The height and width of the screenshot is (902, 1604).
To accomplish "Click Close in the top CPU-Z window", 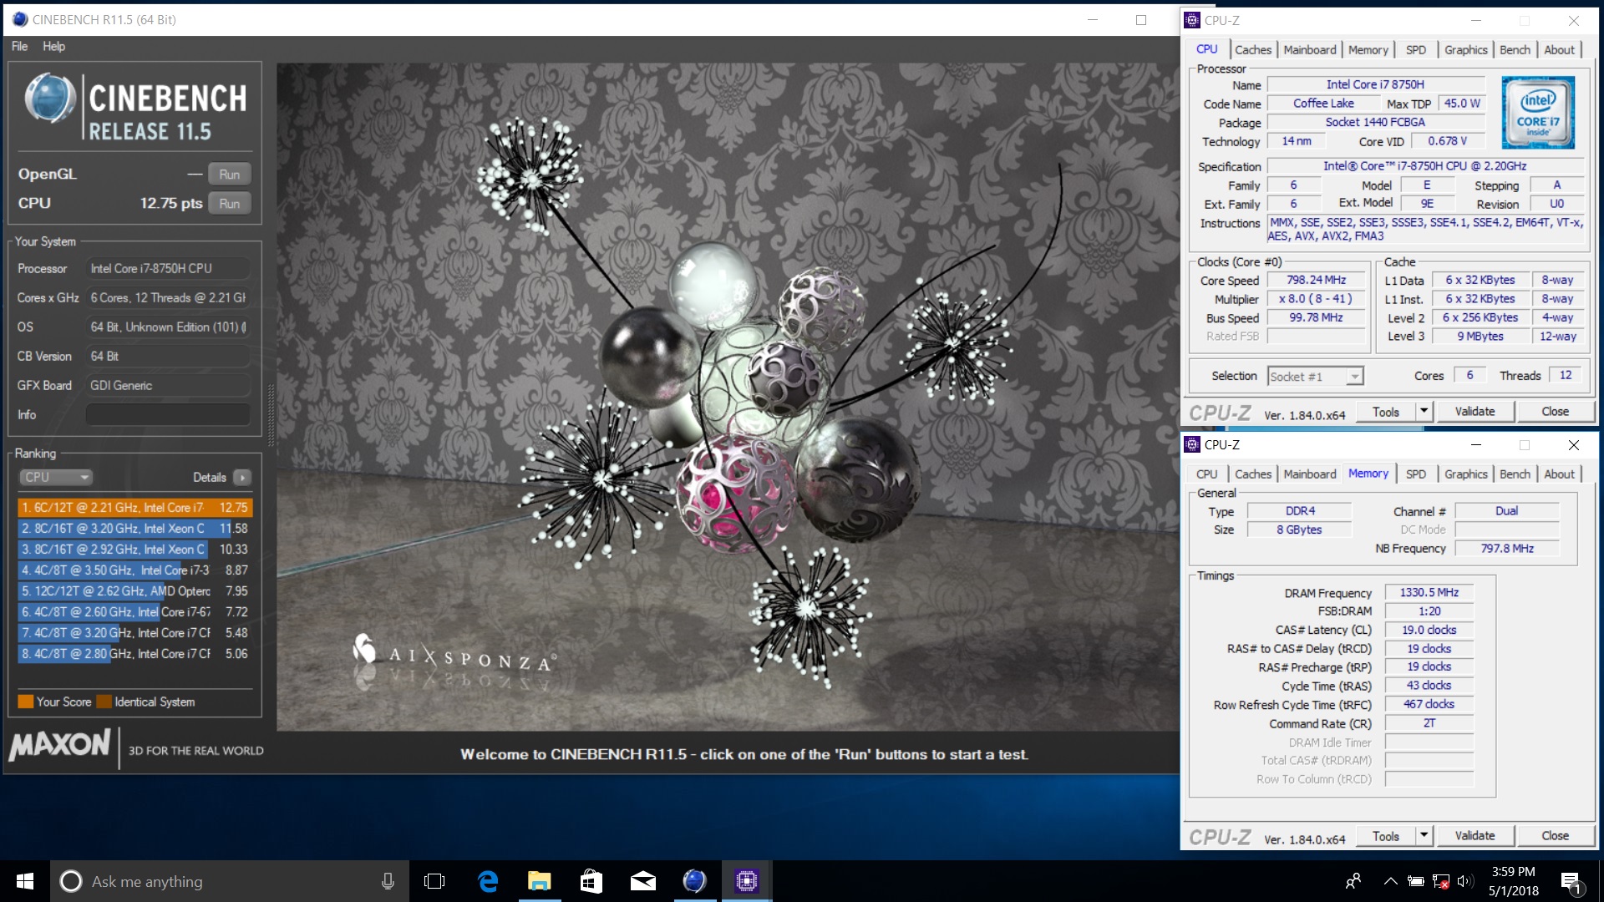I will 1555,412.
